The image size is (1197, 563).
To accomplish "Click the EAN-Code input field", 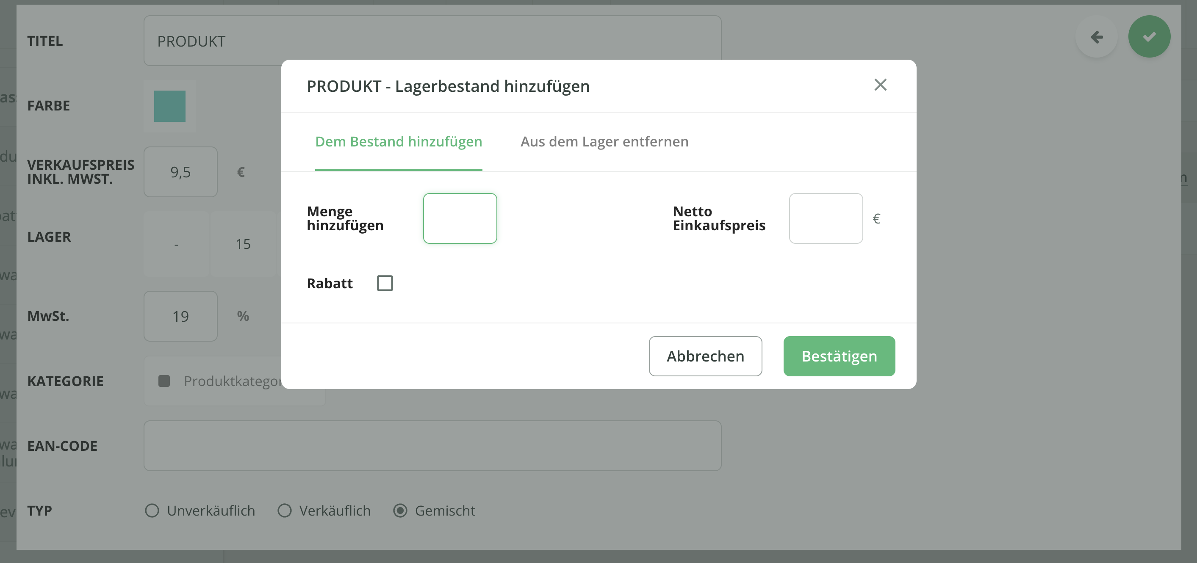I will tap(432, 445).
